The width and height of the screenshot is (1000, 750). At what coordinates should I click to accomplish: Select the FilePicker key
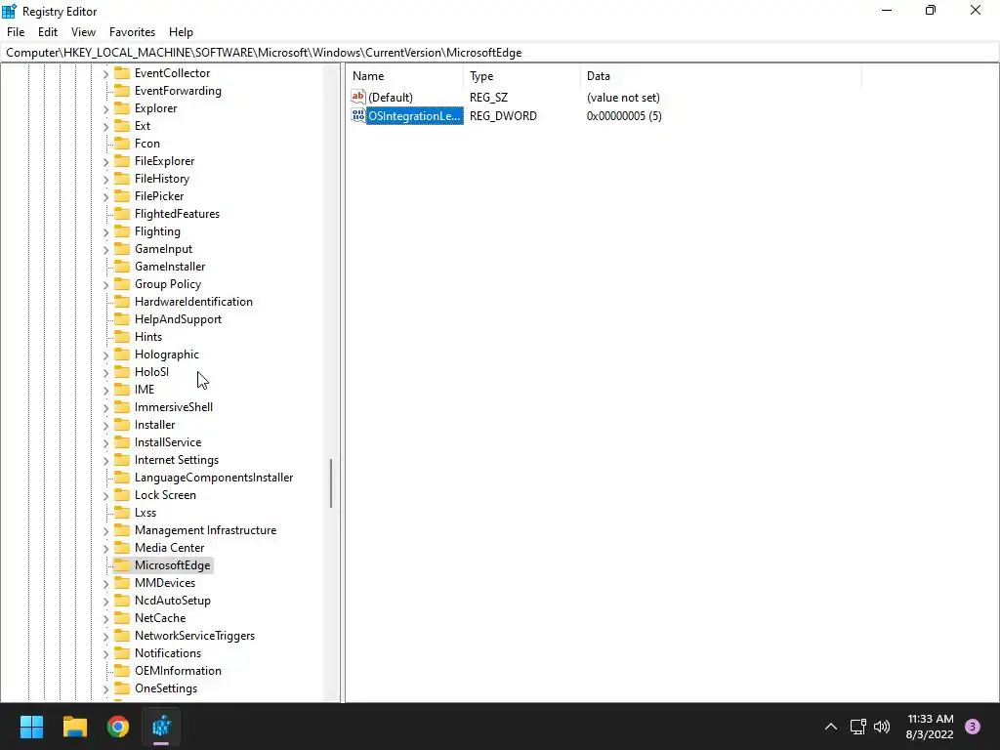(159, 196)
